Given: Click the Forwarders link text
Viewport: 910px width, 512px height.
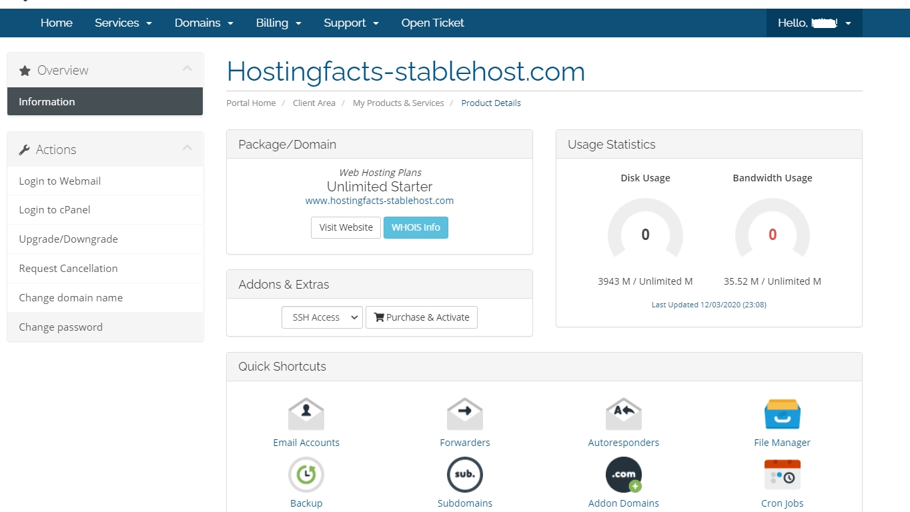Looking at the screenshot, I should pyautogui.click(x=465, y=443).
